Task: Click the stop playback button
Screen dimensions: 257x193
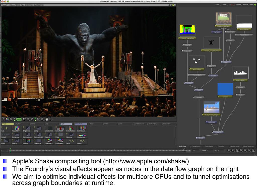Action: pos(245,150)
